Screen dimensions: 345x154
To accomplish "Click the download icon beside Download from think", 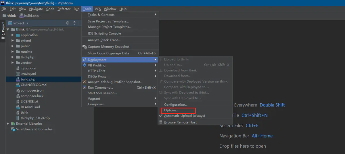I will (161, 70).
